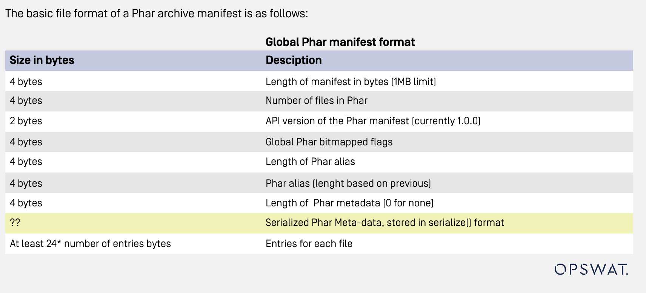Click the 'Entries for each file' cell
The image size is (646, 293).
(x=309, y=244)
